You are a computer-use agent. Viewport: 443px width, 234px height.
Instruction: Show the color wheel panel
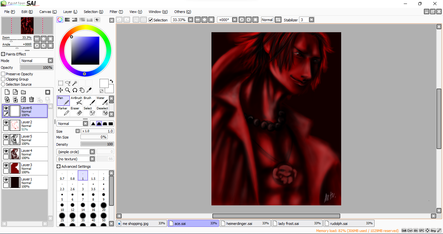(60, 20)
